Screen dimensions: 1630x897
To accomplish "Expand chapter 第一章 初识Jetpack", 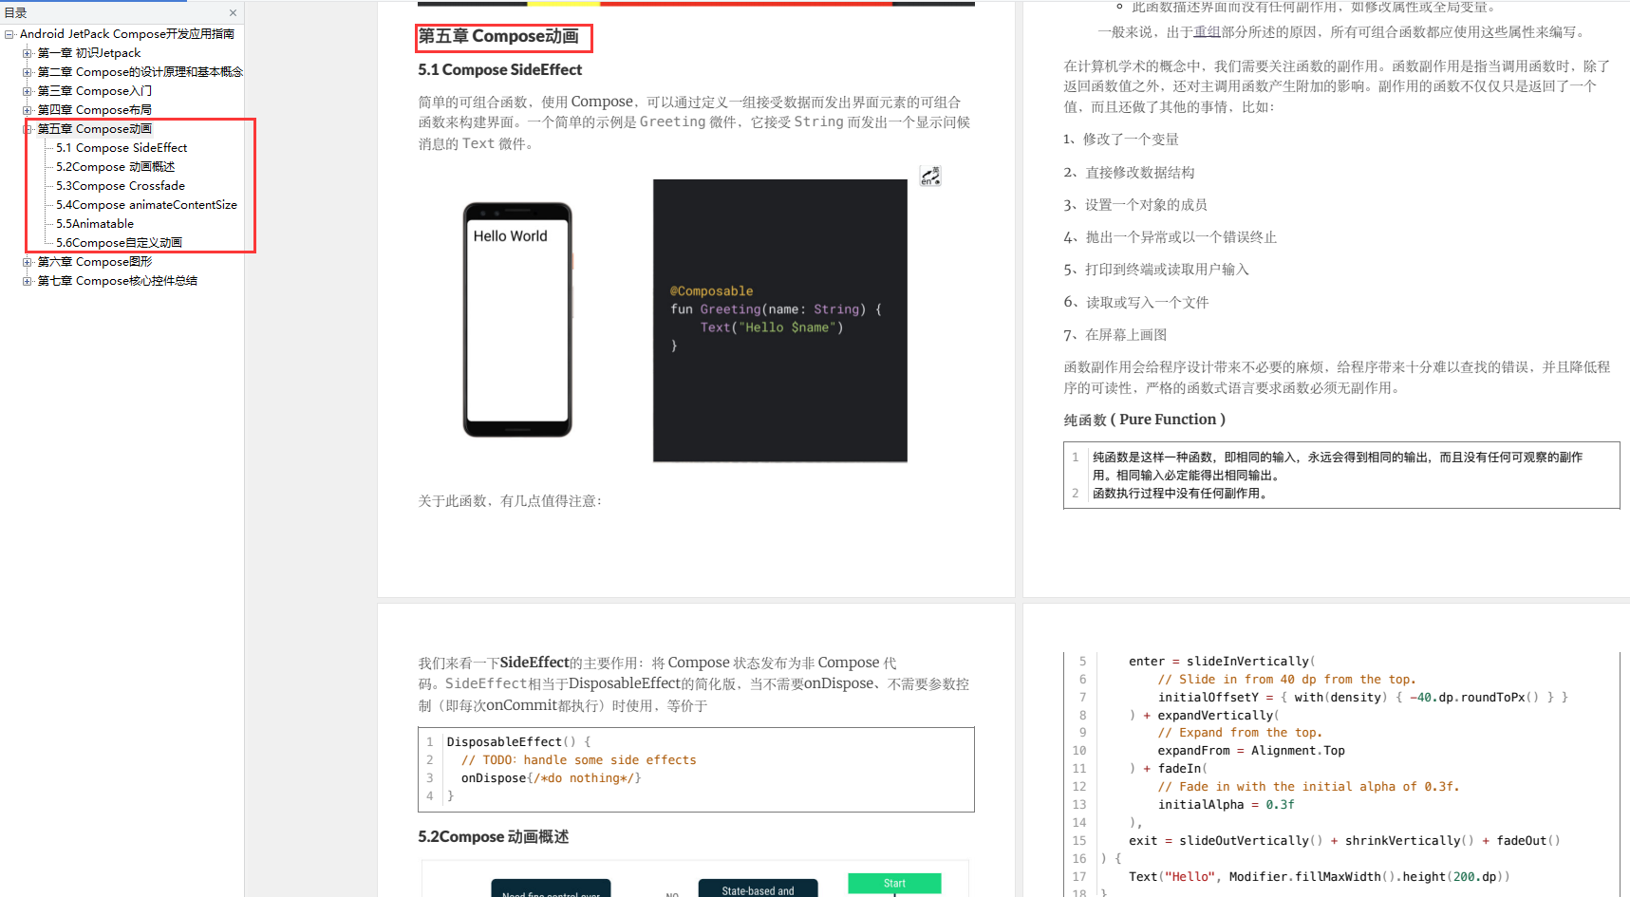I will coord(27,52).
